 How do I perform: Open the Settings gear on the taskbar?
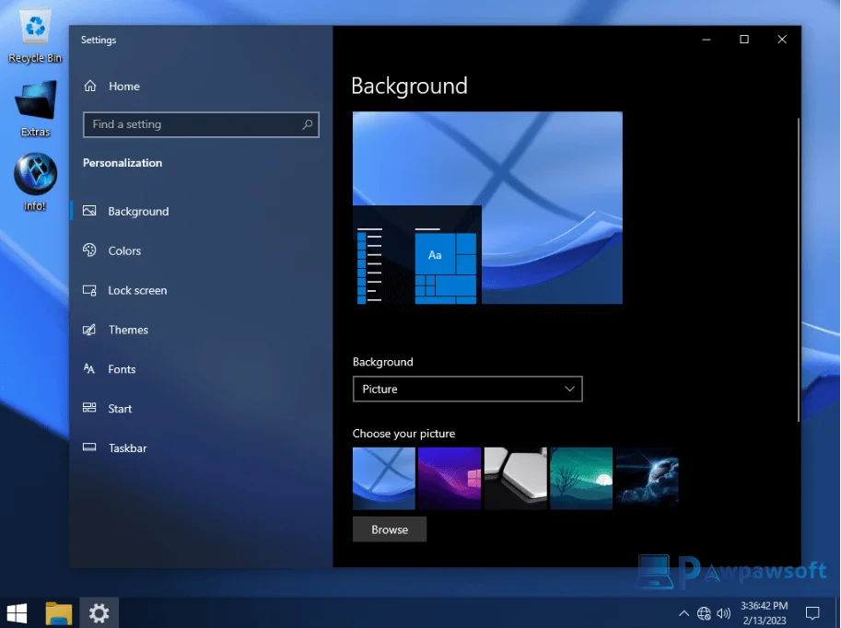[x=98, y=612]
